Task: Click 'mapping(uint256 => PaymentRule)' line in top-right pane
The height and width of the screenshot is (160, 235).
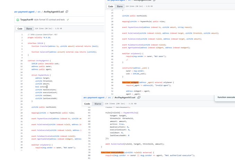Action: (x=144, y=21)
